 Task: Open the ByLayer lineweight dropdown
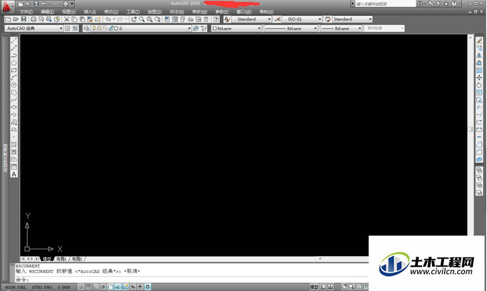click(341, 28)
